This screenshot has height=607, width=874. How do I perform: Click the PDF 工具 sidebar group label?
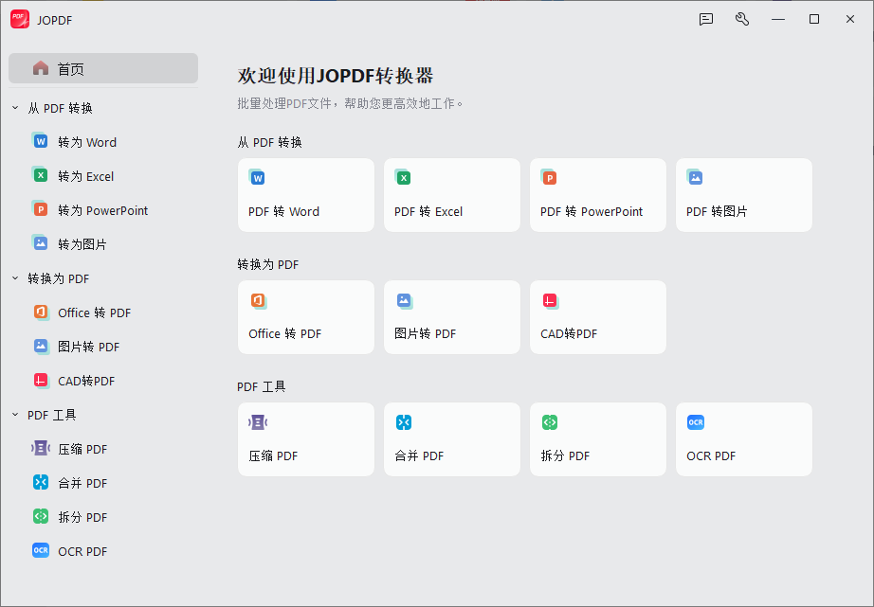(x=52, y=415)
